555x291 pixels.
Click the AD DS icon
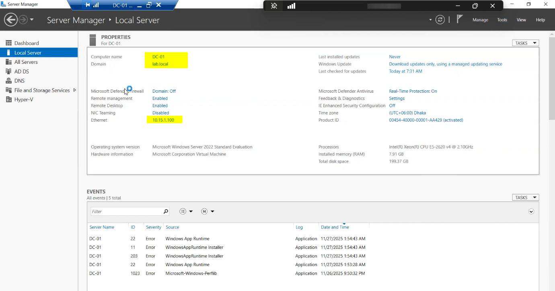click(x=8, y=71)
